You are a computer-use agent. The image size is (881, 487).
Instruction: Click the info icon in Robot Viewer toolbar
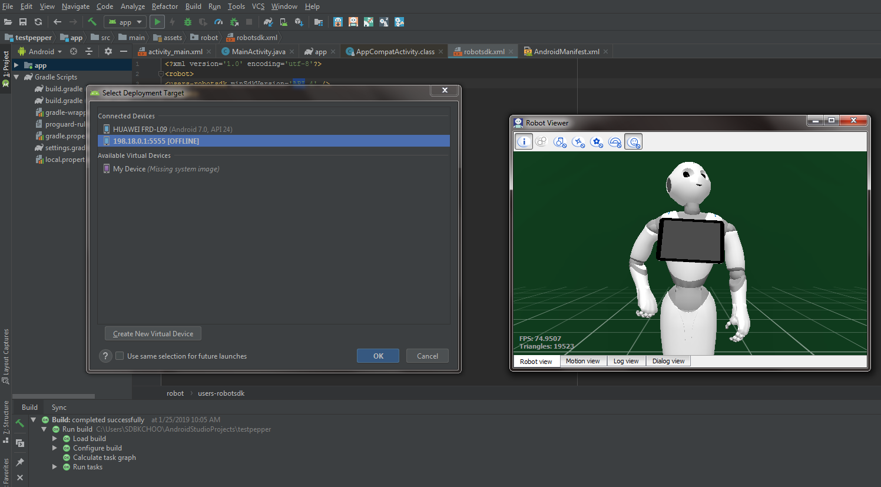coord(524,142)
